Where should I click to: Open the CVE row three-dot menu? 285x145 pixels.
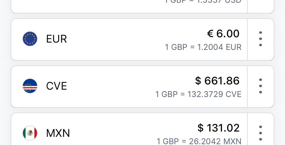(260, 86)
